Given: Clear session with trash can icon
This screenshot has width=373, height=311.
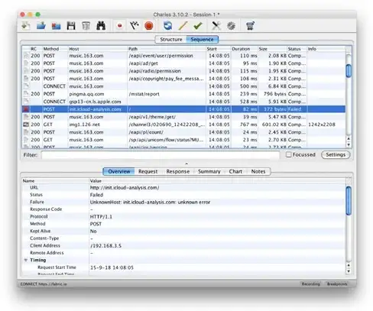Looking at the screenshot, I should 86,26.
